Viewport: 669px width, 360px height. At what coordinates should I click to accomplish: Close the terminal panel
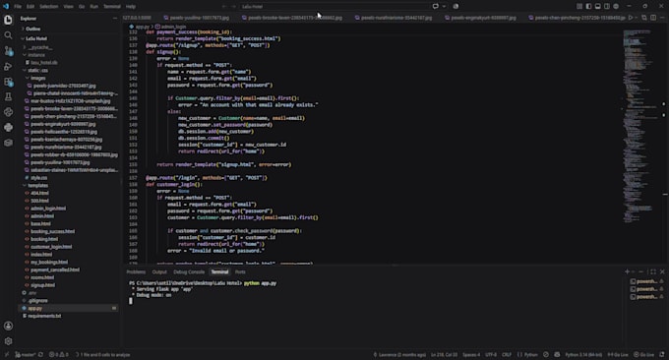662,271
